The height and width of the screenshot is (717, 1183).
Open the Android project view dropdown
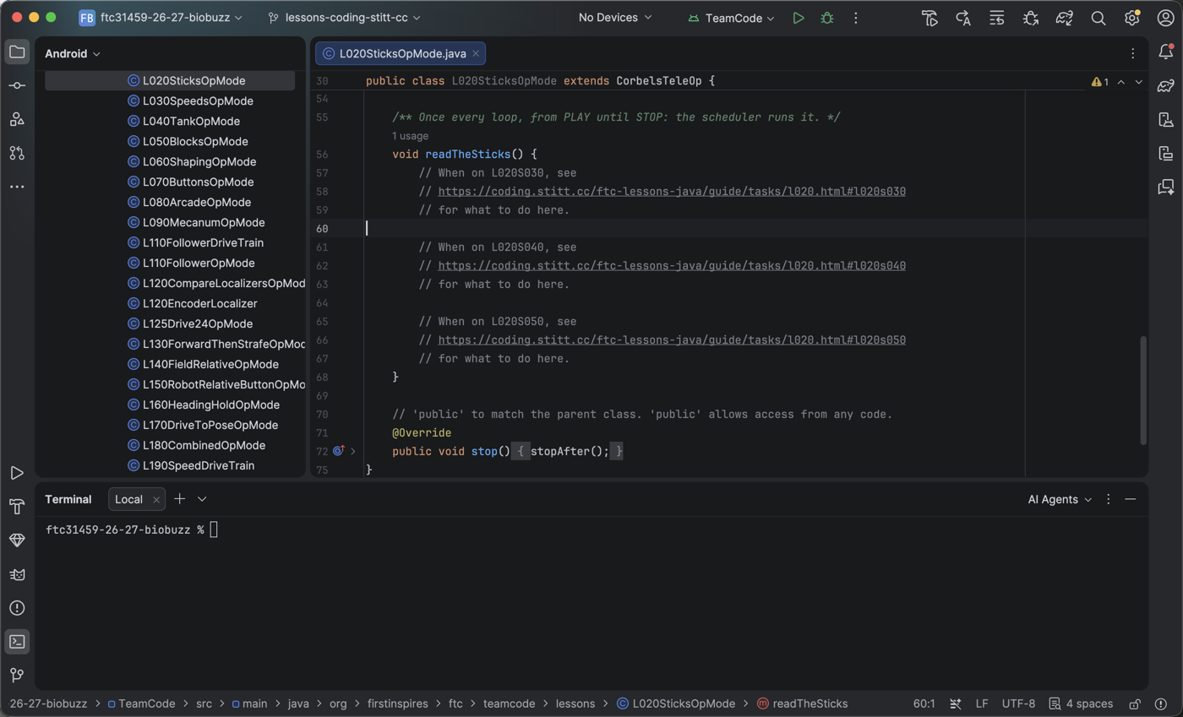point(73,53)
